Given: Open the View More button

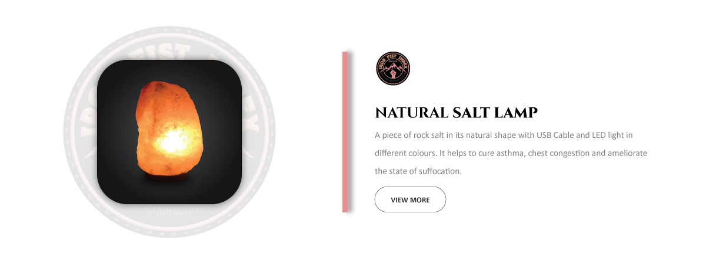Looking at the screenshot, I should click(410, 199).
